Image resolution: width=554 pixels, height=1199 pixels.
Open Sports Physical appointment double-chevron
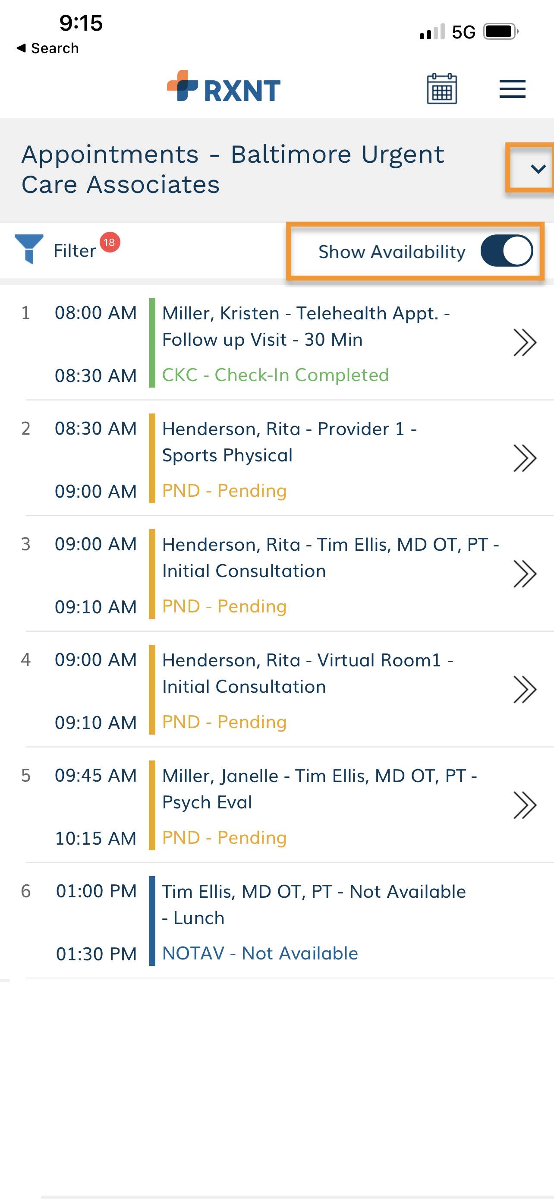tap(525, 458)
